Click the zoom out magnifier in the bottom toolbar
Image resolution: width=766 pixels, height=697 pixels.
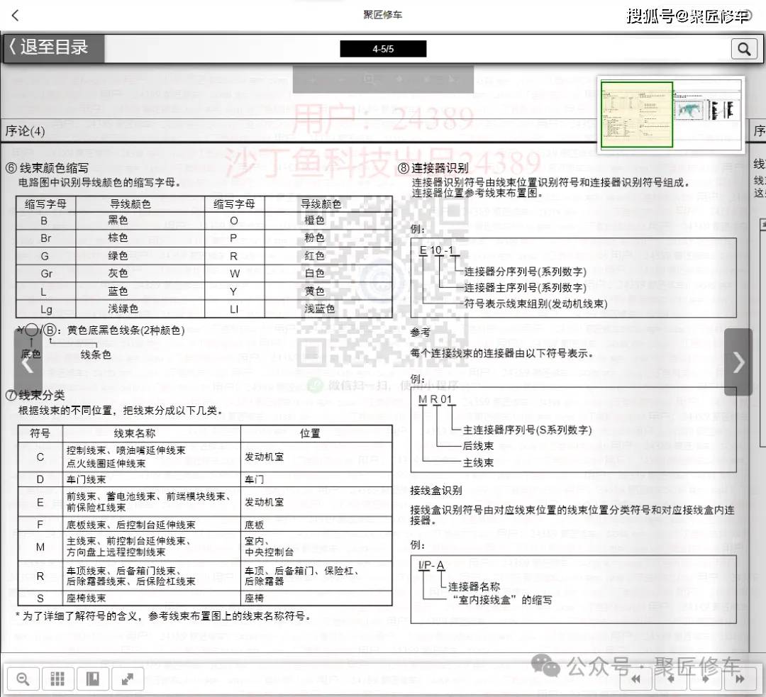point(23,679)
